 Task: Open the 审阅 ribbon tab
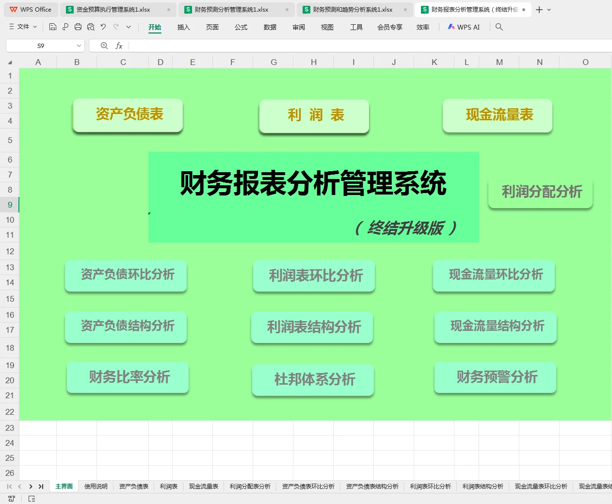(299, 27)
